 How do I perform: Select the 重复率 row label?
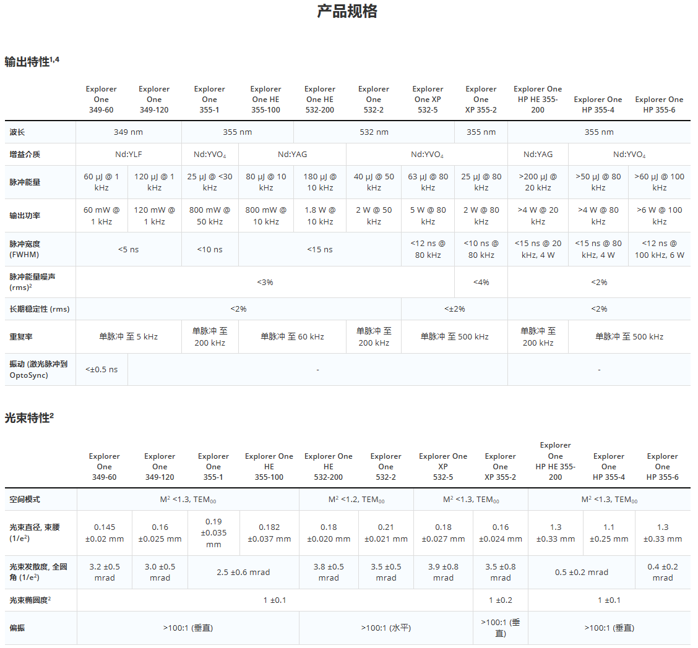(21, 337)
